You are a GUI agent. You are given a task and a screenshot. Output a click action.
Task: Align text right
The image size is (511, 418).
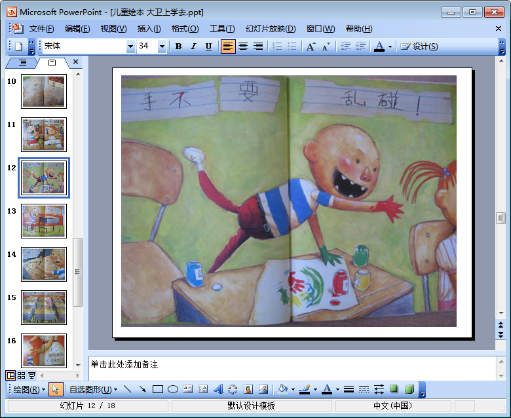pos(257,47)
